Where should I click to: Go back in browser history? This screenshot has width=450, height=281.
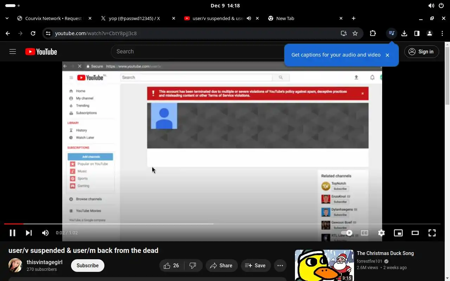pyautogui.click(x=8, y=33)
